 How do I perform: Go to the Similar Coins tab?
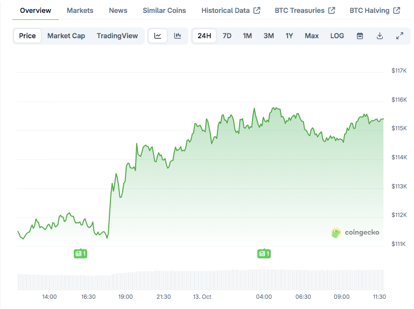pos(164,11)
